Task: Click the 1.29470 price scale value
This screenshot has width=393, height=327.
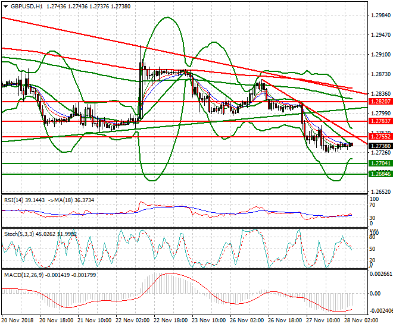Action: click(x=380, y=35)
